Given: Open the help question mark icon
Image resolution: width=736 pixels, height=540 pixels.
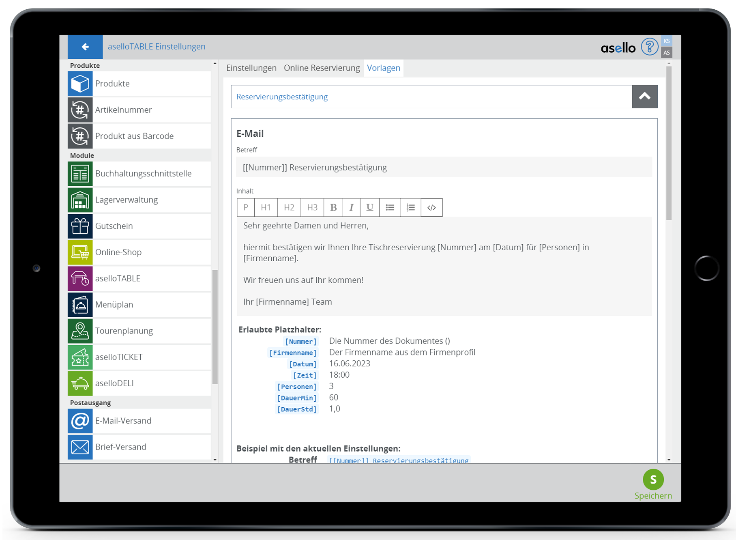Looking at the screenshot, I should (x=649, y=47).
